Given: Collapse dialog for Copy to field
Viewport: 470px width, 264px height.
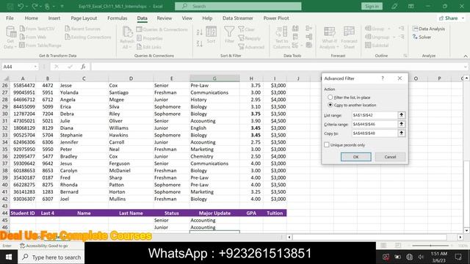Looking at the screenshot, I should [x=402, y=133].
